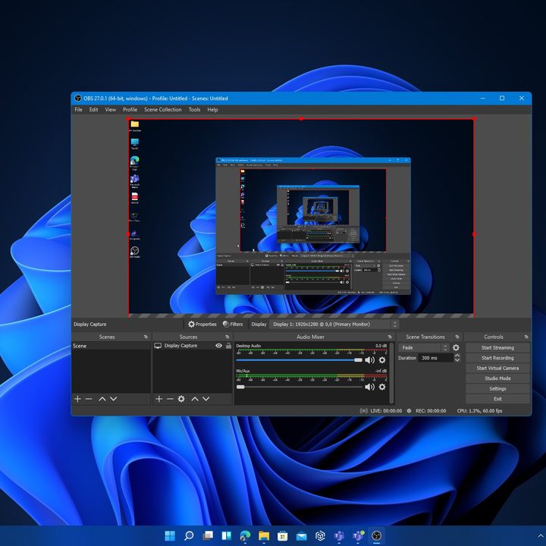Increase the transition Duration with the up arrow
The width and height of the screenshot is (546, 546).
(457, 356)
